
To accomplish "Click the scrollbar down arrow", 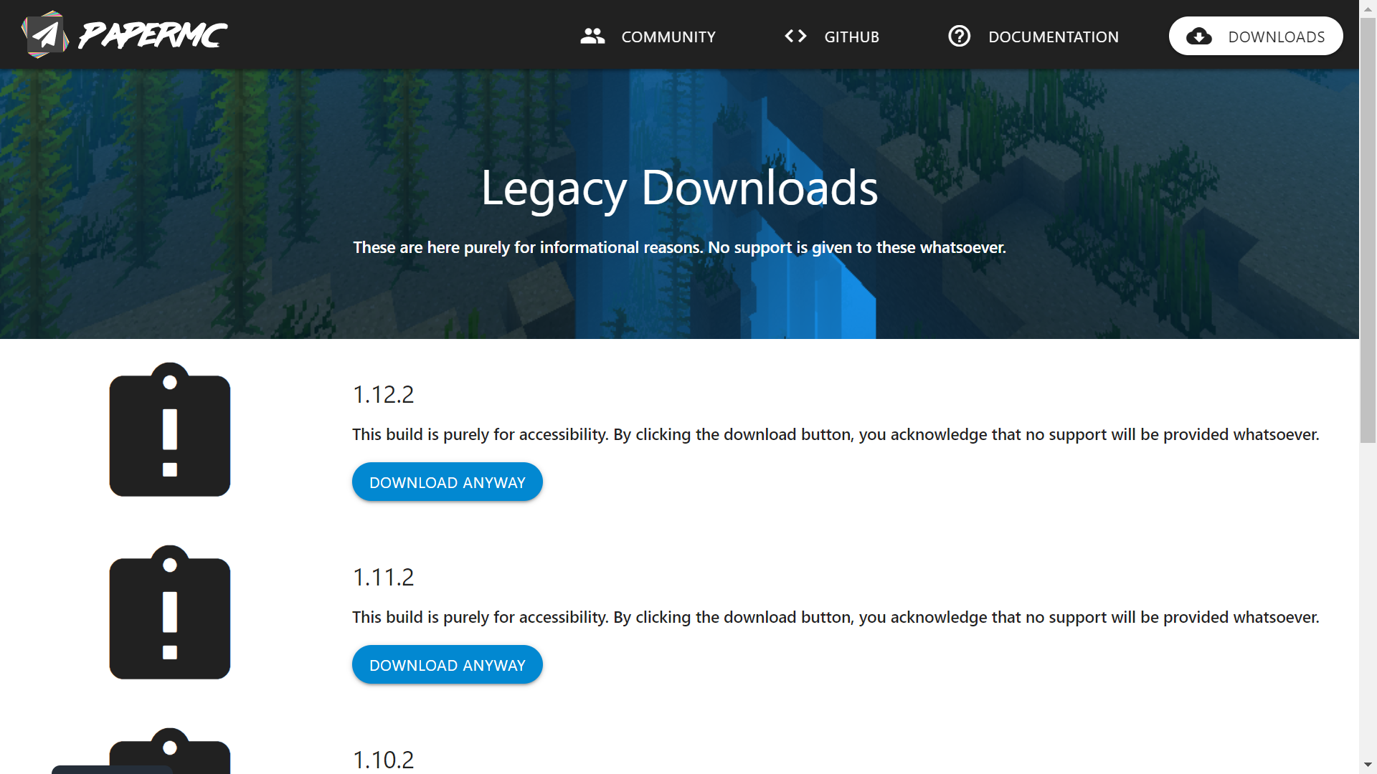I will coord(1368,765).
